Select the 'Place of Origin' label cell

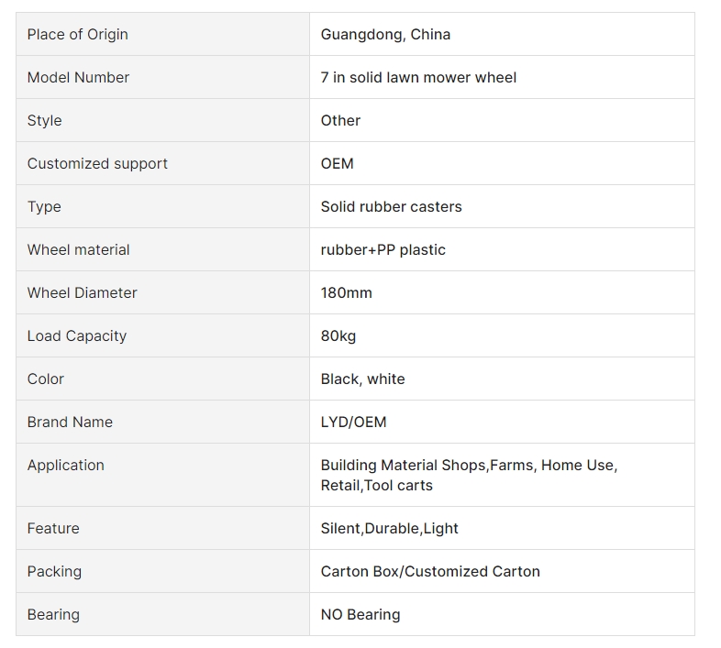click(162, 35)
